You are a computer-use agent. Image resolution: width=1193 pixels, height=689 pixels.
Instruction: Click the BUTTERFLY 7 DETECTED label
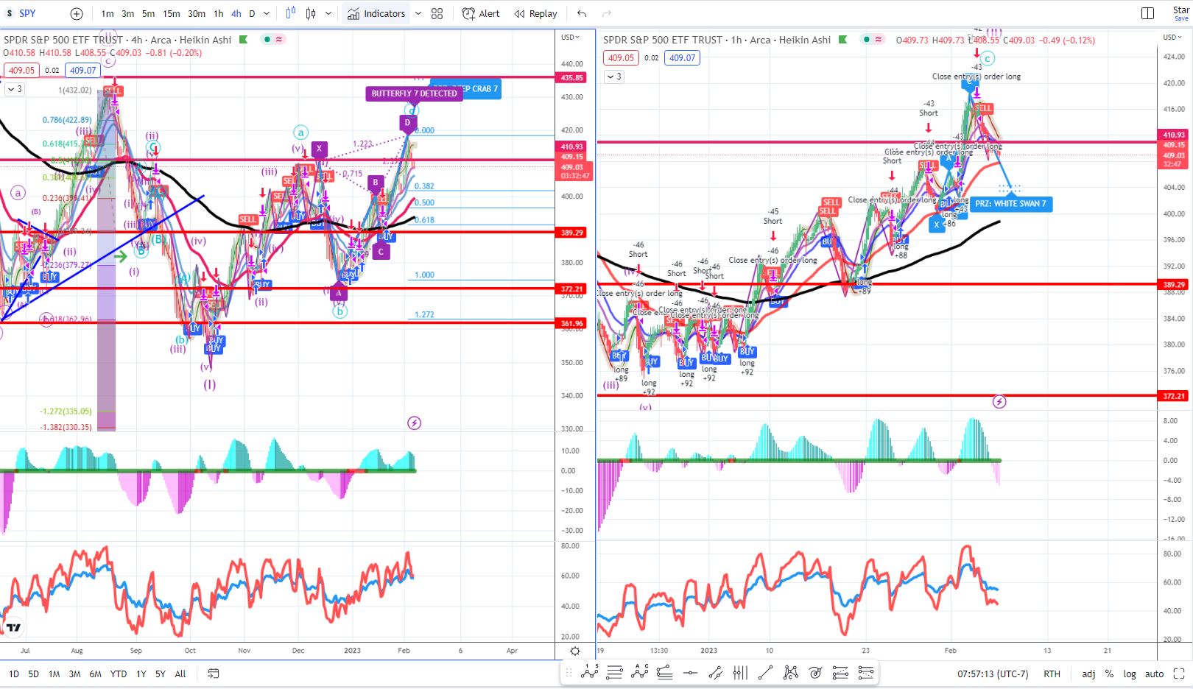coord(414,93)
